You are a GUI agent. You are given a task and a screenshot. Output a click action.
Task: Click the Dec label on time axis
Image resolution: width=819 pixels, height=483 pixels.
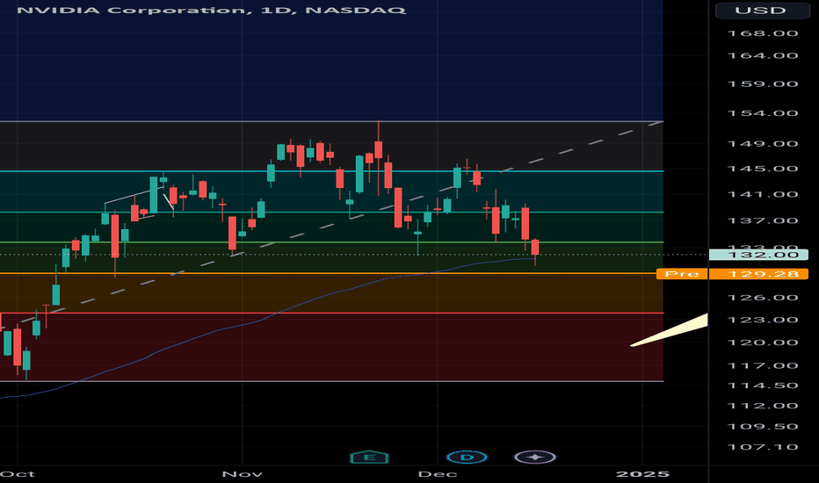pyautogui.click(x=438, y=474)
